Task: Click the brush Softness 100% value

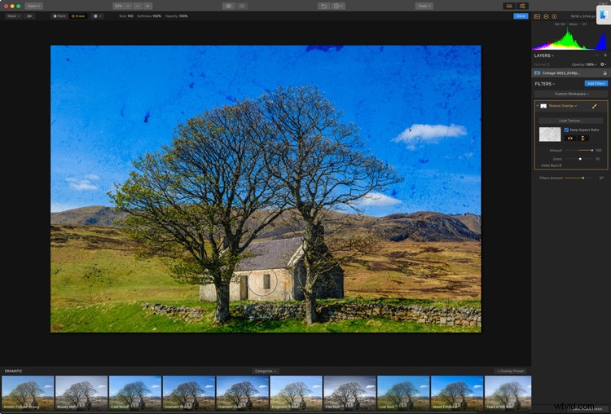Action: tap(149, 16)
